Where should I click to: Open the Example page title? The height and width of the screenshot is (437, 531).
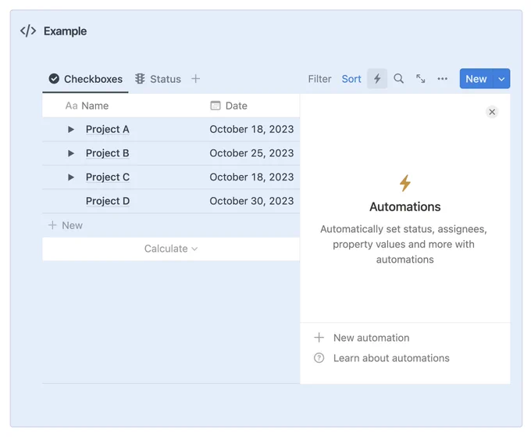click(x=65, y=31)
